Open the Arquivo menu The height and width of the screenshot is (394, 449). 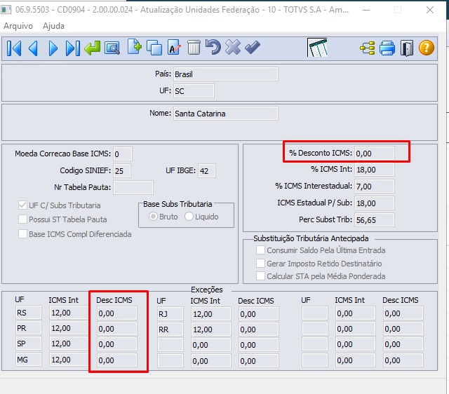coord(18,26)
